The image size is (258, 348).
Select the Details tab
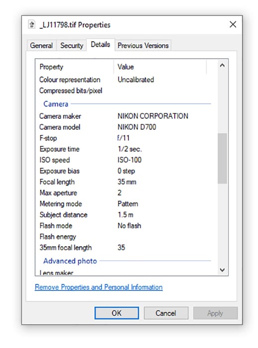point(101,44)
